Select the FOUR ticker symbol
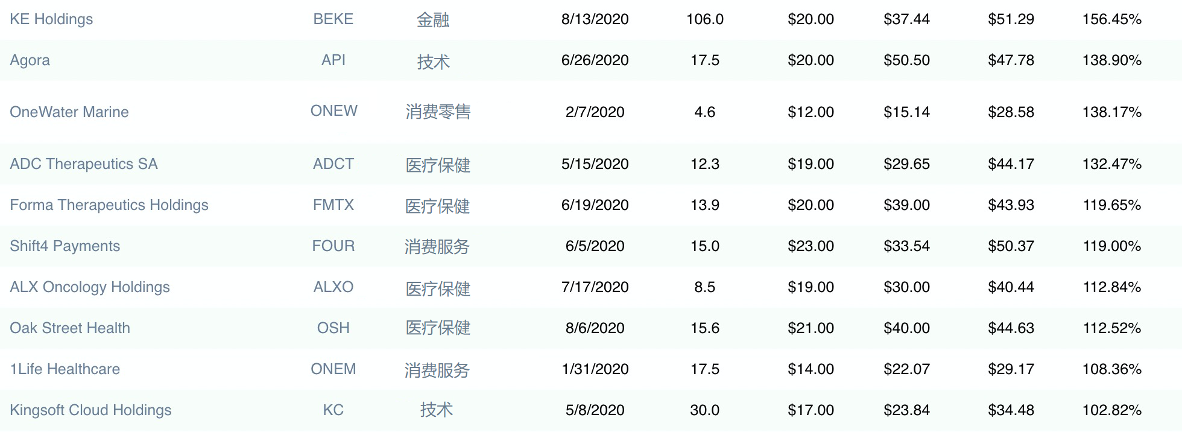Viewport: 1182px width, 432px height. (x=333, y=246)
